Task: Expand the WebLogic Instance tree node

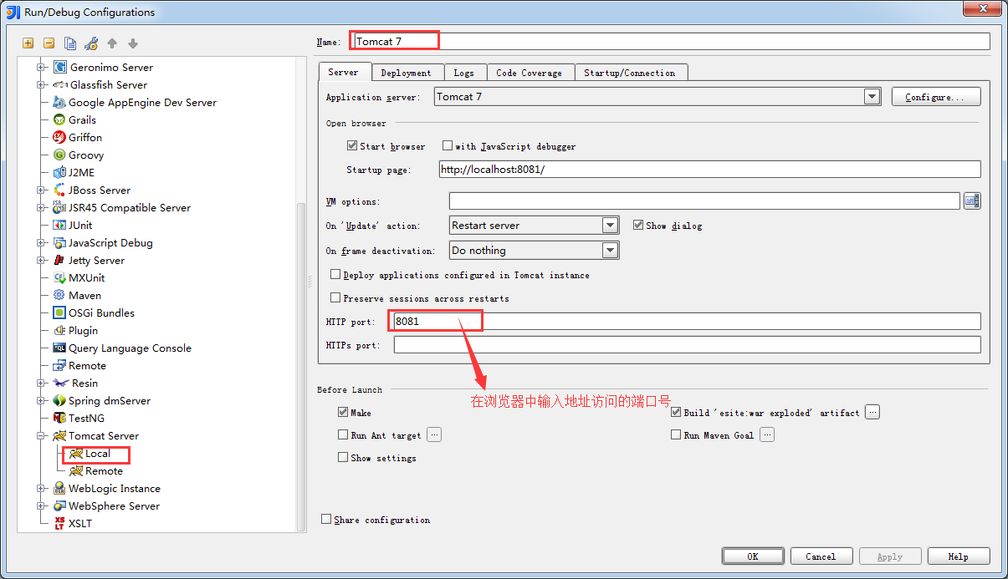Action: tap(40, 488)
